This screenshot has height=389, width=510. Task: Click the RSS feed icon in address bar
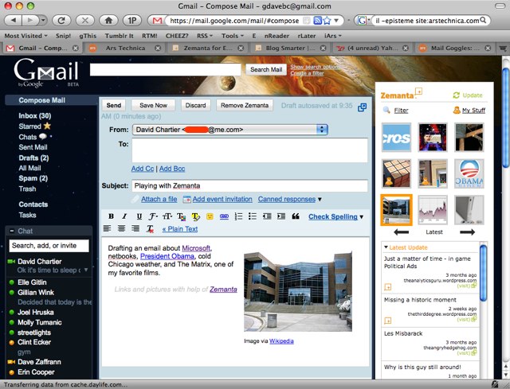point(317,21)
